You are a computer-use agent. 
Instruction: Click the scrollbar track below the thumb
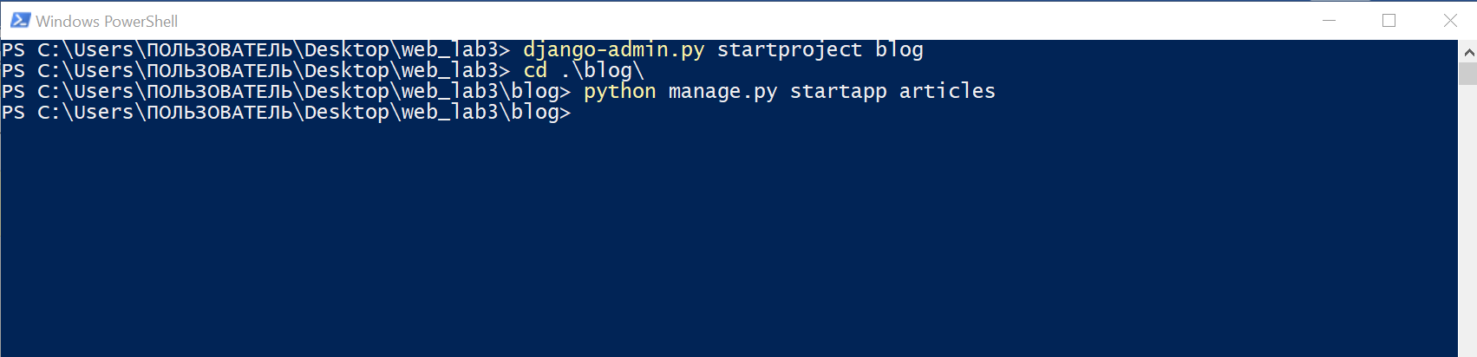1468,217
